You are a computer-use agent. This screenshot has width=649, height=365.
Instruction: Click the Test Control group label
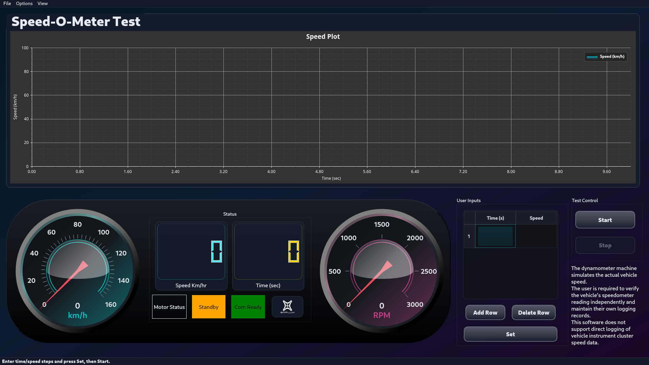coord(585,200)
